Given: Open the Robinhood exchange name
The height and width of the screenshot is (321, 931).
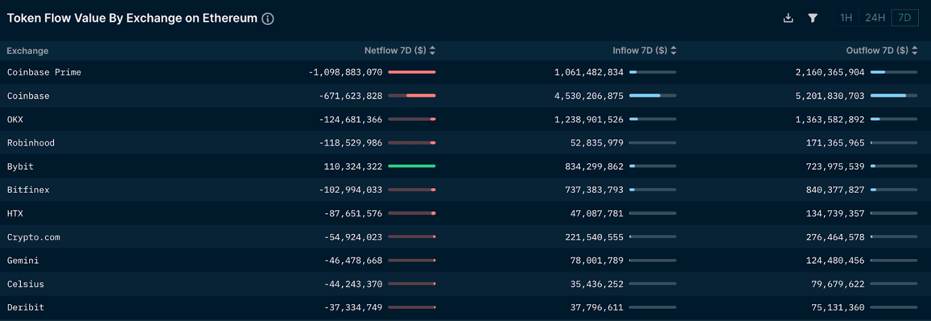Looking at the screenshot, I should point(31,143).
